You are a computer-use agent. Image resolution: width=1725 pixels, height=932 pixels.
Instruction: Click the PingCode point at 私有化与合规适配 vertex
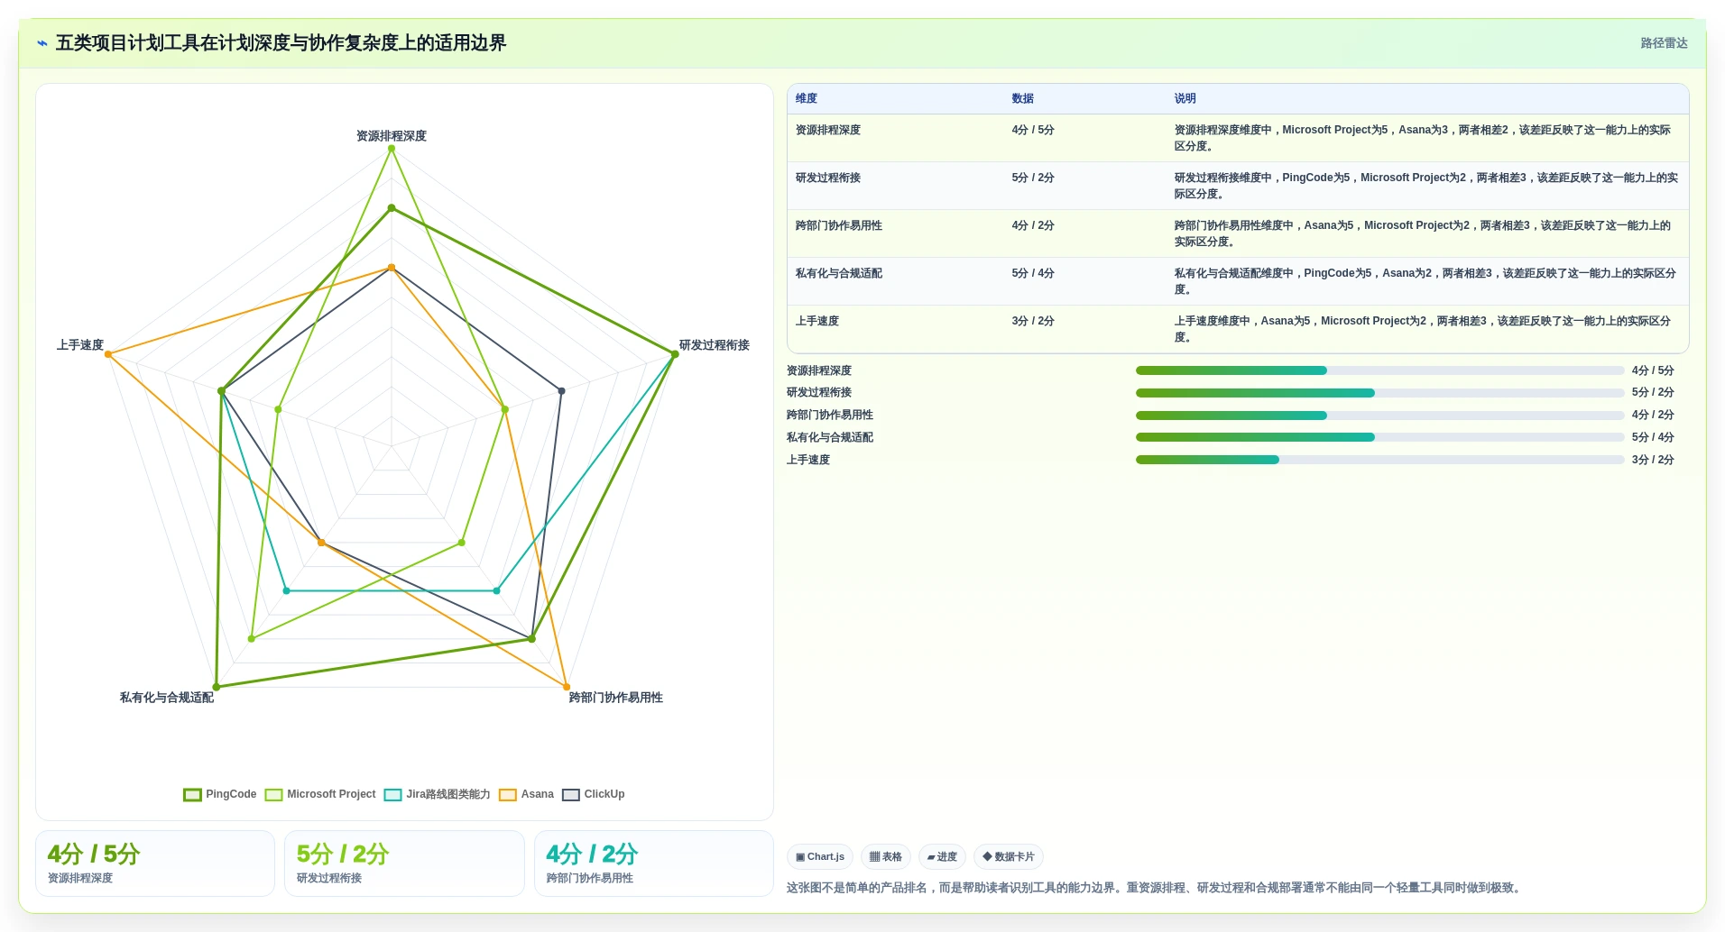tap(217, 687)
